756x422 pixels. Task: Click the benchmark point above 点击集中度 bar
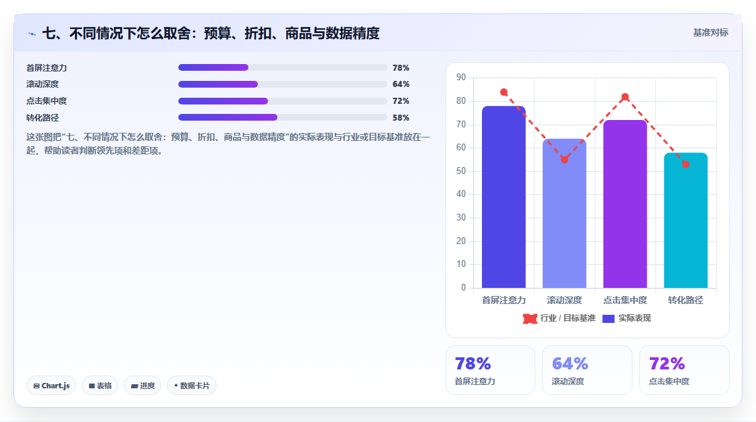tap(625, 97)
